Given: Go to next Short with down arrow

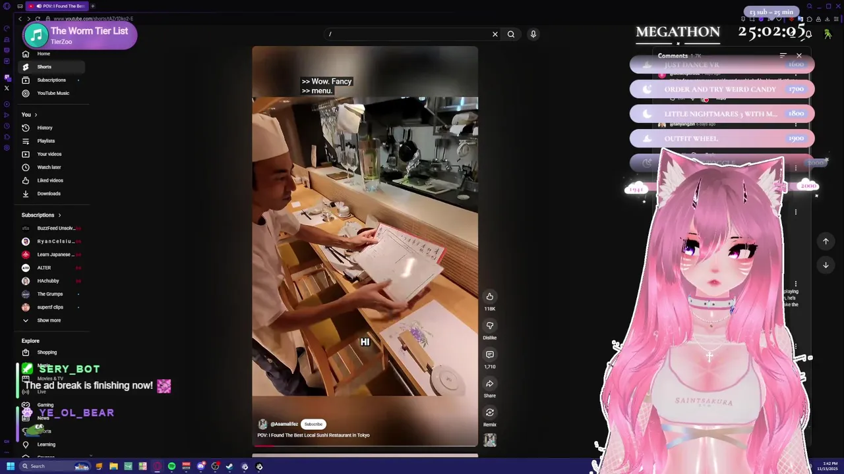Looking at the screenshot, I should click(x=826, y=265).
